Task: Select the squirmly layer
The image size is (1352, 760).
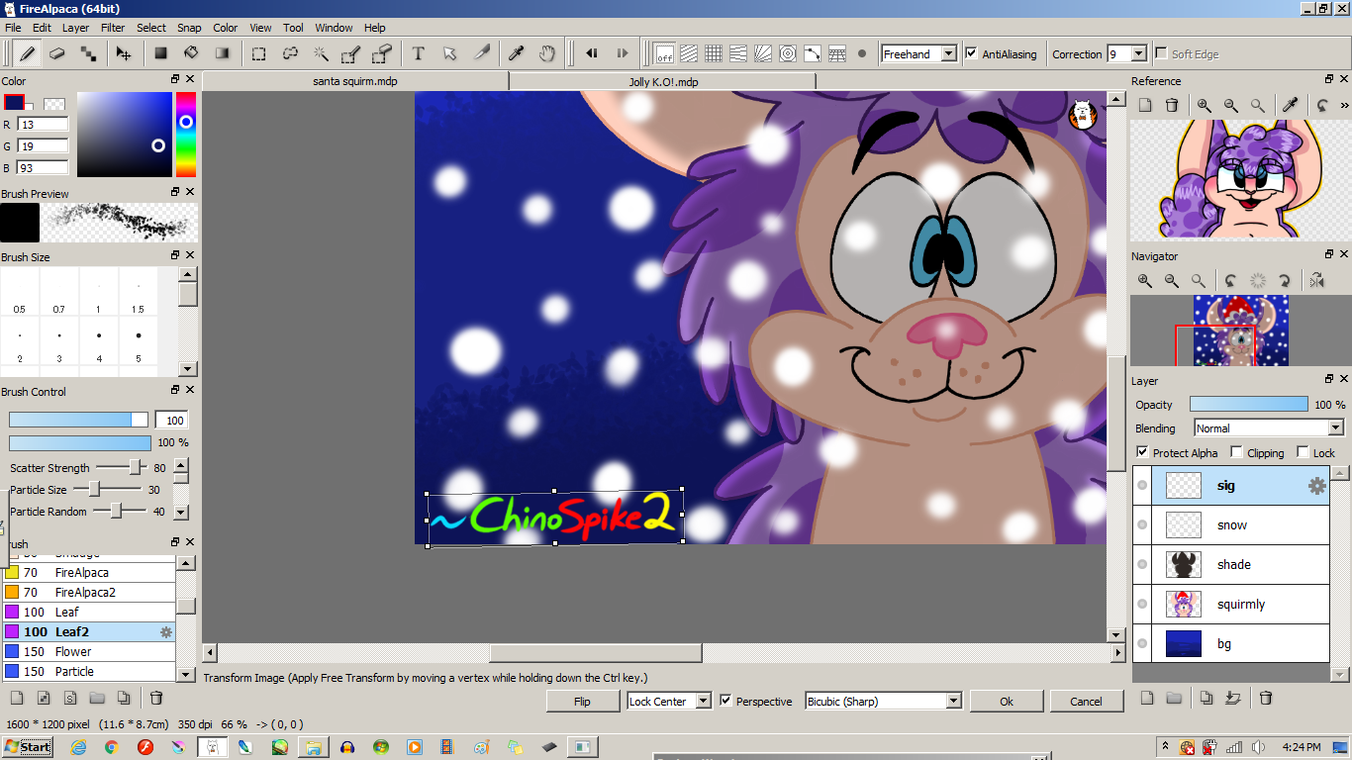Action: pyautogui.click(x=1231, y=605)
